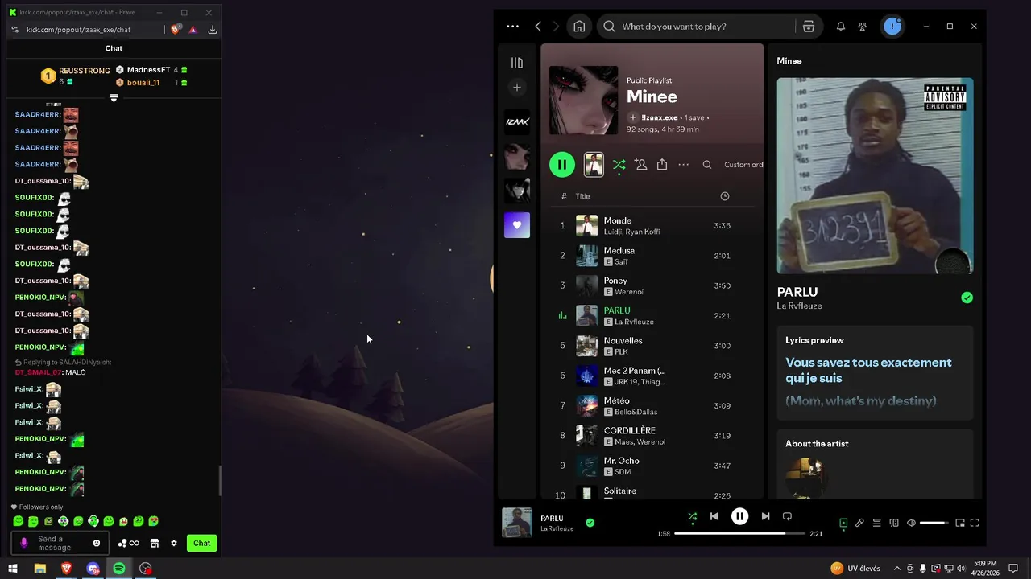The height and width of the screenshot is (579, 1031).
Task: Select the track Poney by Werenoi
Action: click(x=652, y=285)
